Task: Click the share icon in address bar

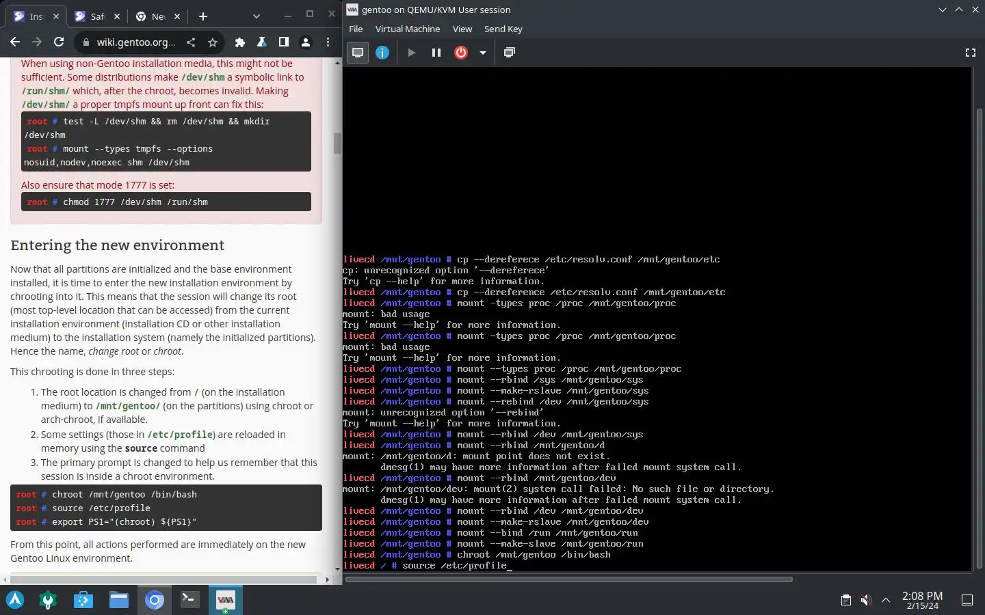Action: (191, 42)
